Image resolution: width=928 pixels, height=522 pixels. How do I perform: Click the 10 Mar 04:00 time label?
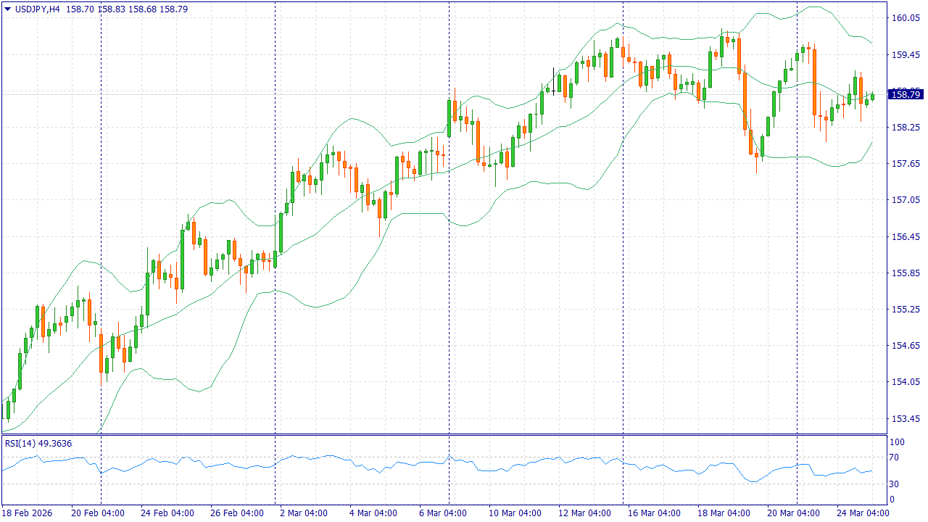click(515, 513)
